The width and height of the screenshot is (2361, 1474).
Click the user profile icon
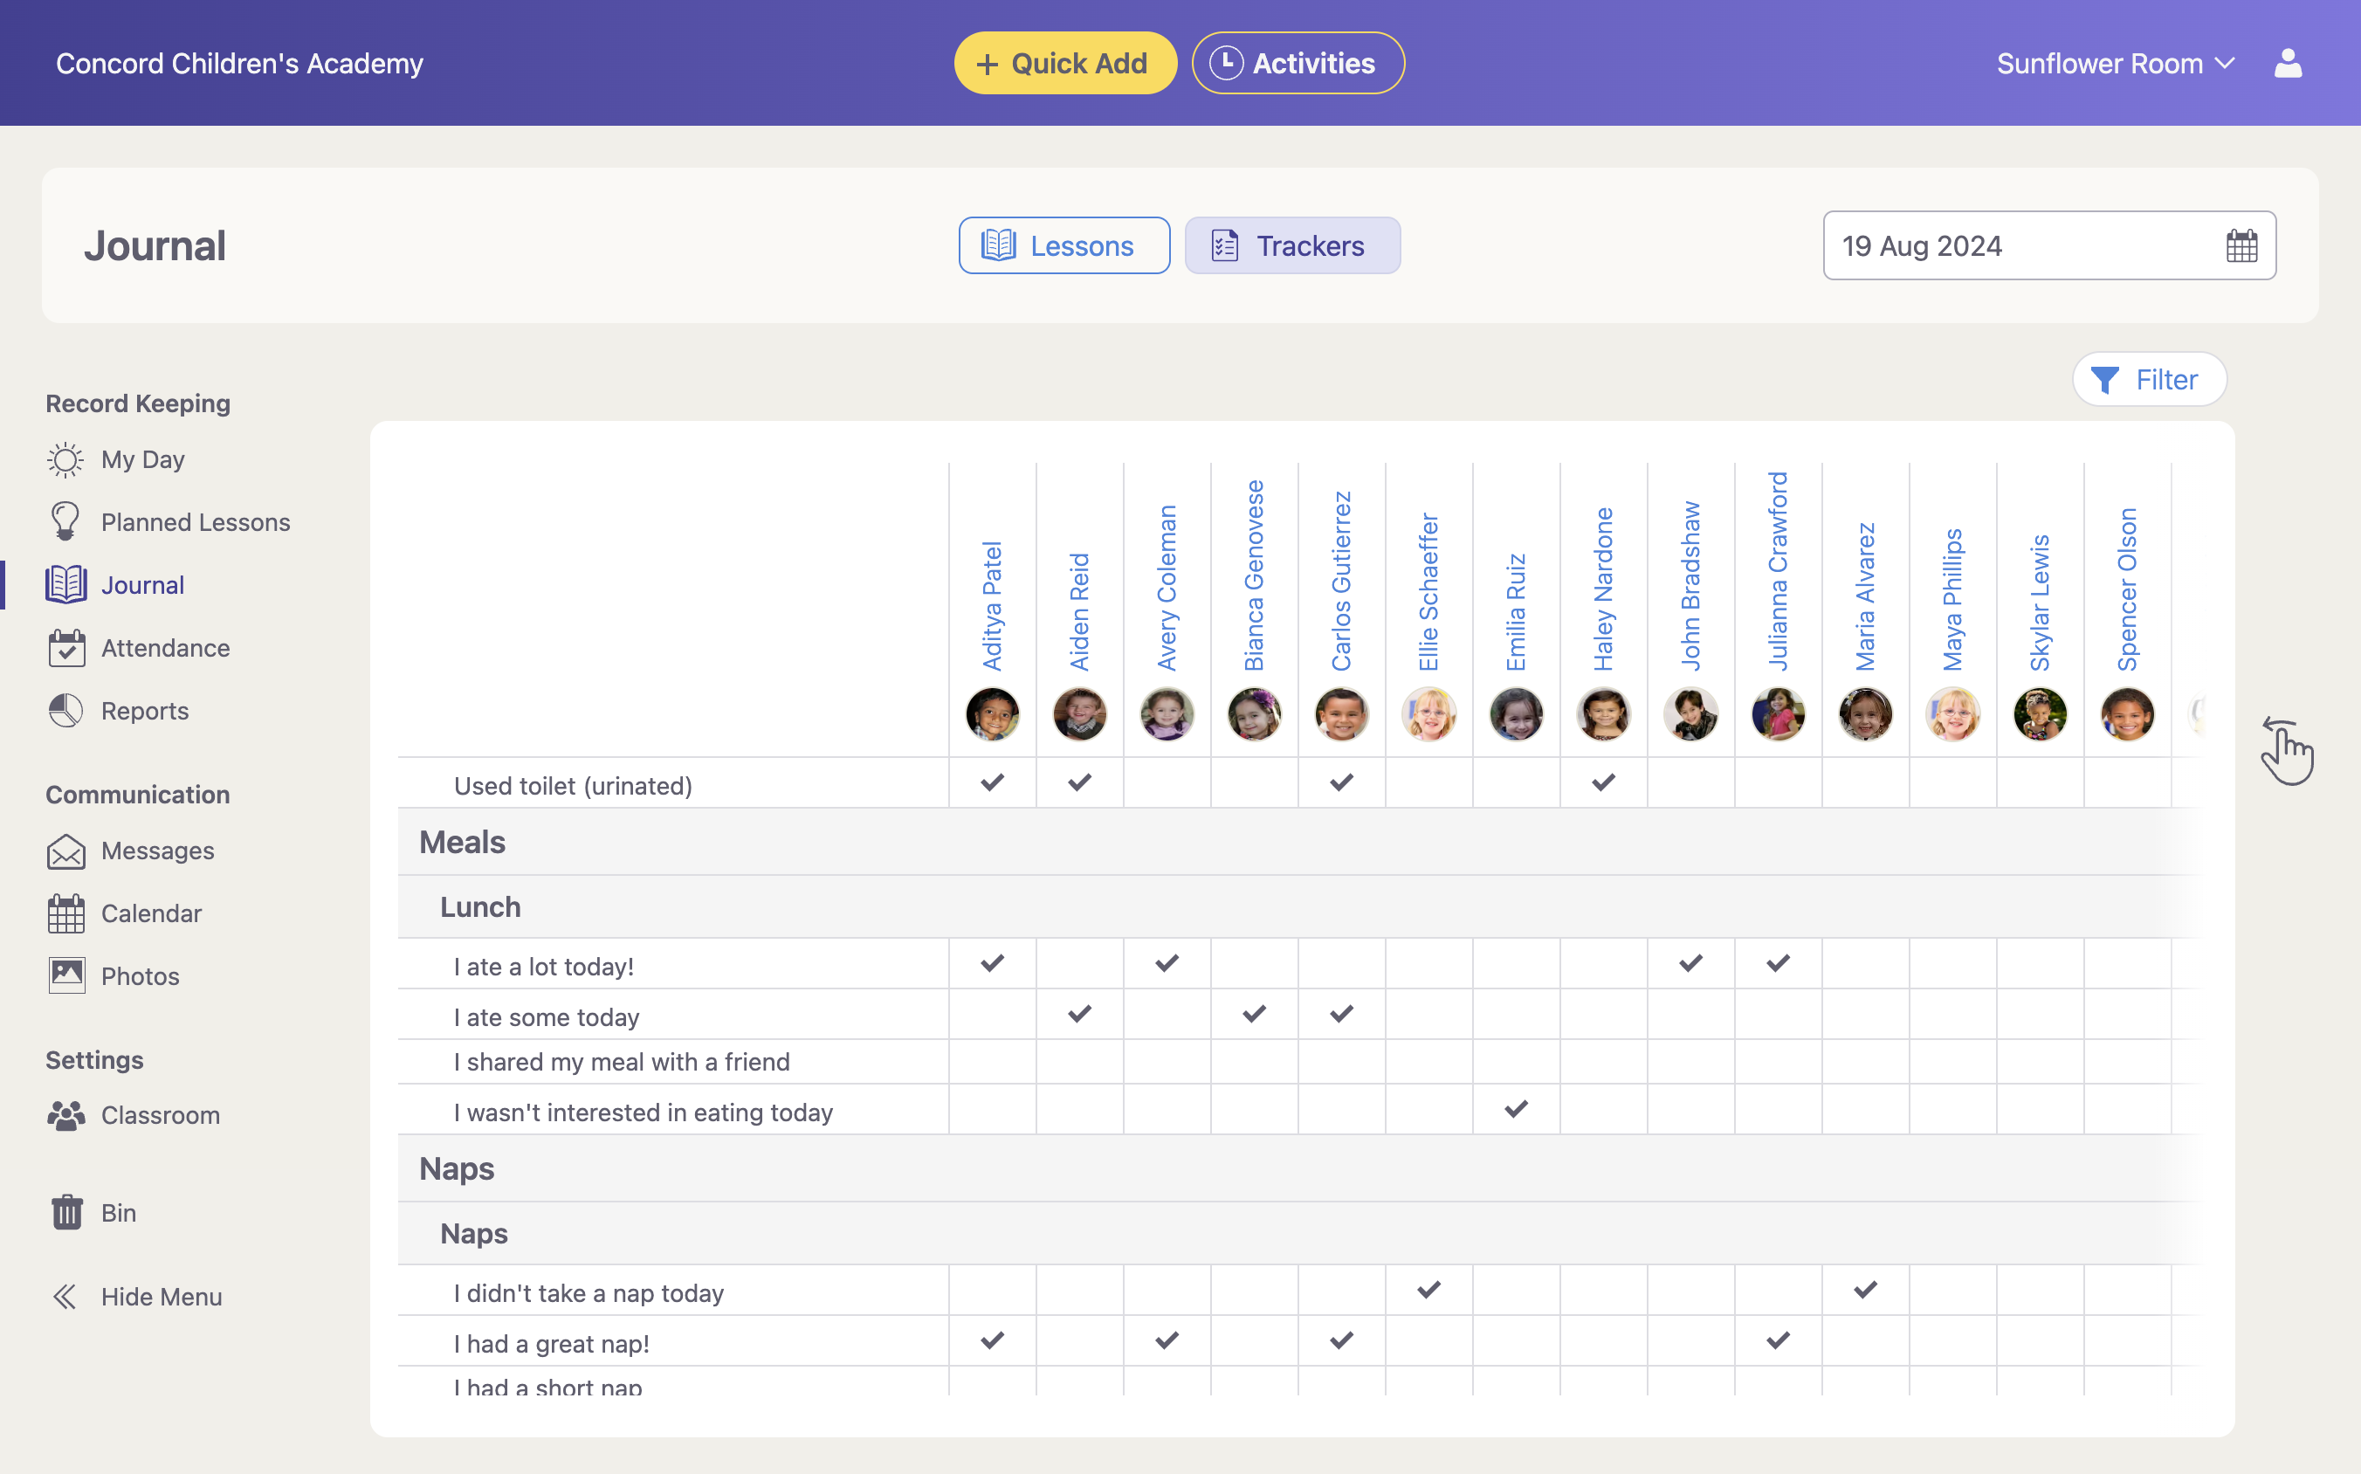(x=2287, y=64)
